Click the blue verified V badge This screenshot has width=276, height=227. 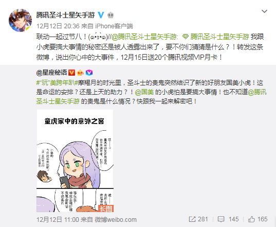(101, 15)
